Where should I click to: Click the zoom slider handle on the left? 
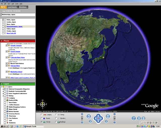(x=82, y=118)
